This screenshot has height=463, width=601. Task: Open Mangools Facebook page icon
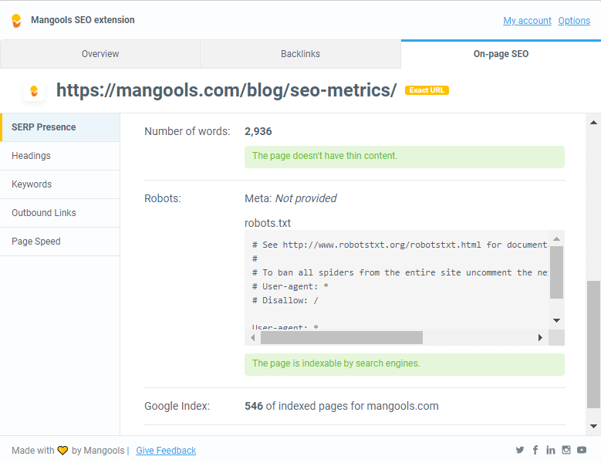click(x=535, y=450)
